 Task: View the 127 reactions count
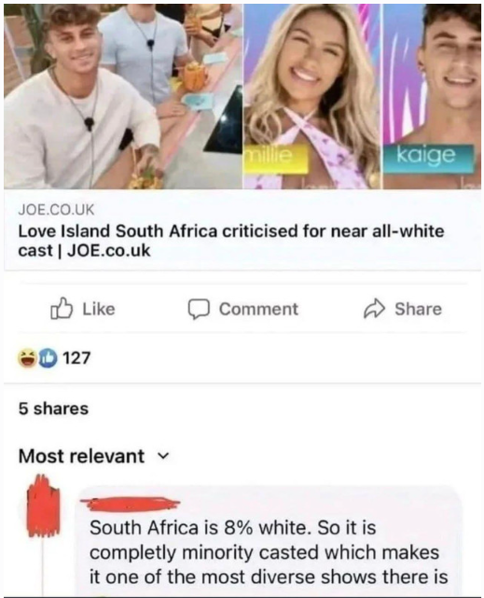[76, 358]
